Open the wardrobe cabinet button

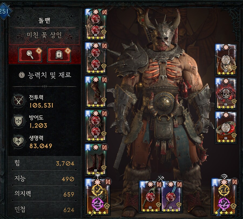click(59, 55)
